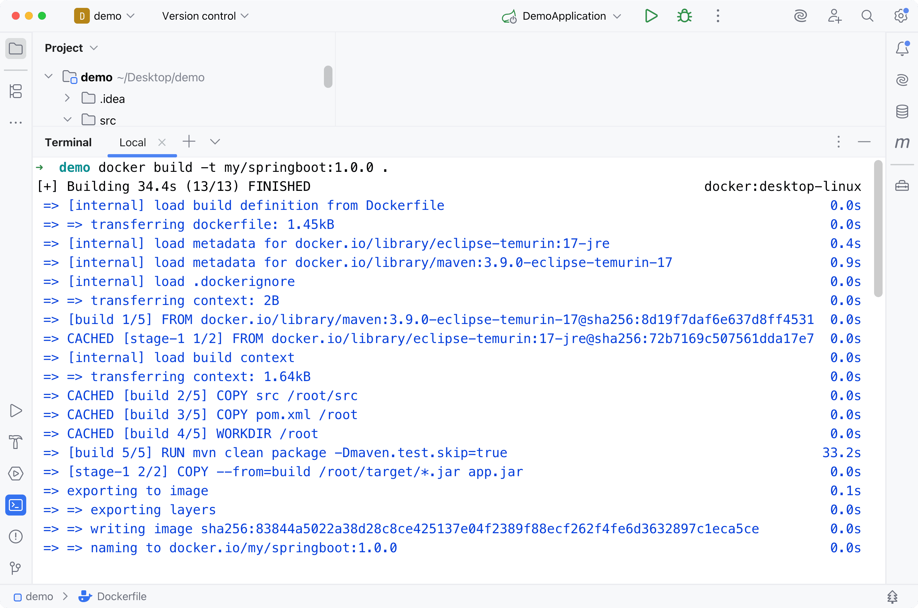Open the AI Assistant icon in right sidebar
This screenshot has width=918, height=608.
click(903, 80)
